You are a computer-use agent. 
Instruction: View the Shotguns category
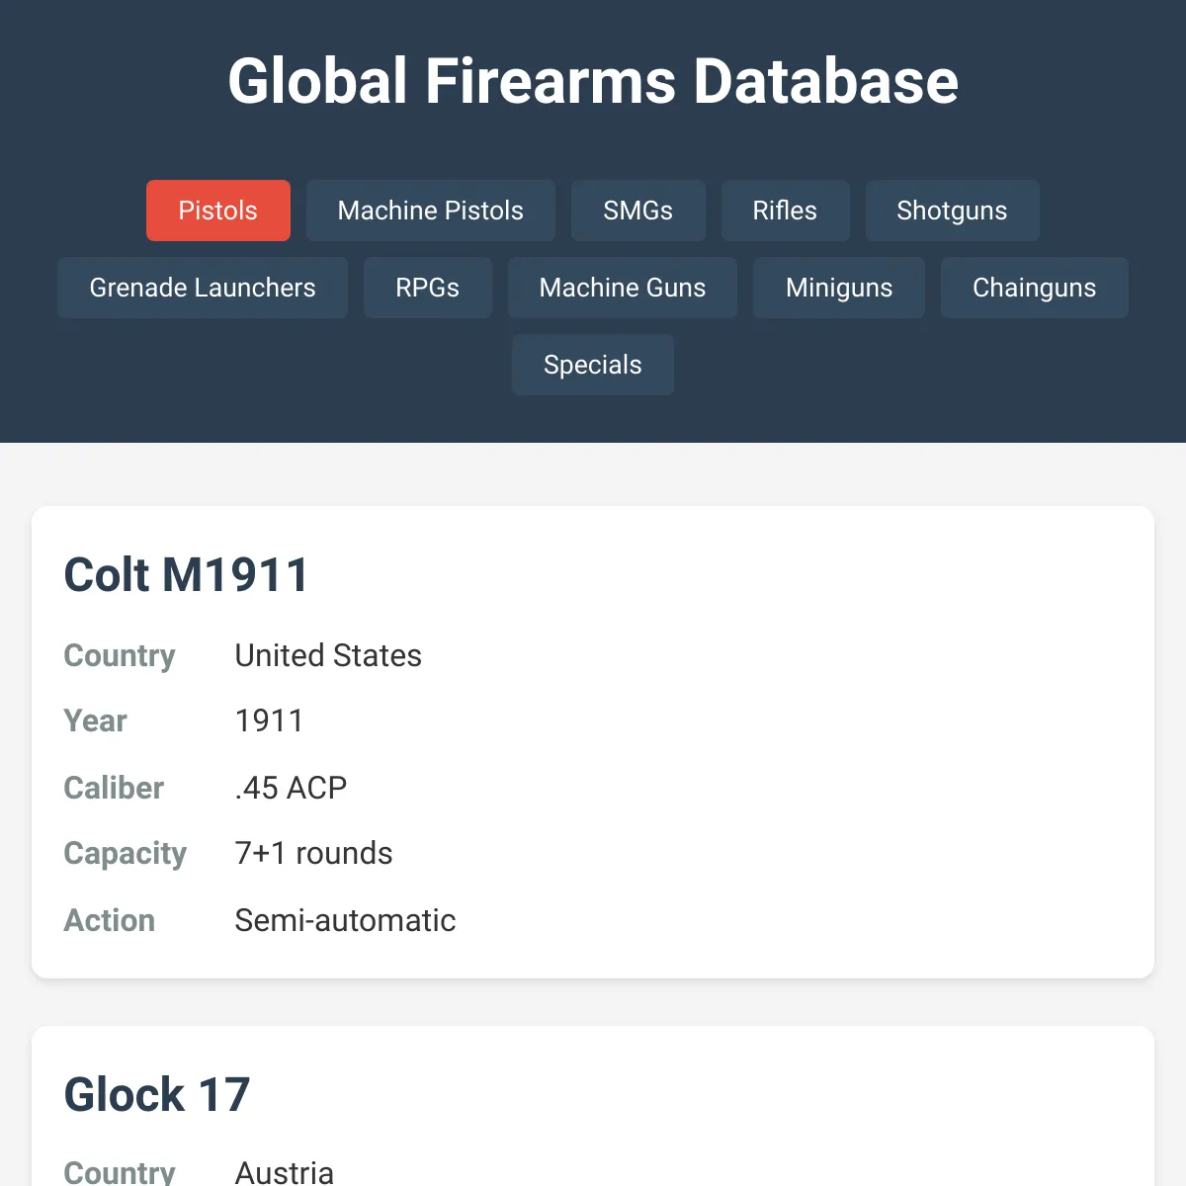(x=952, y=211)
